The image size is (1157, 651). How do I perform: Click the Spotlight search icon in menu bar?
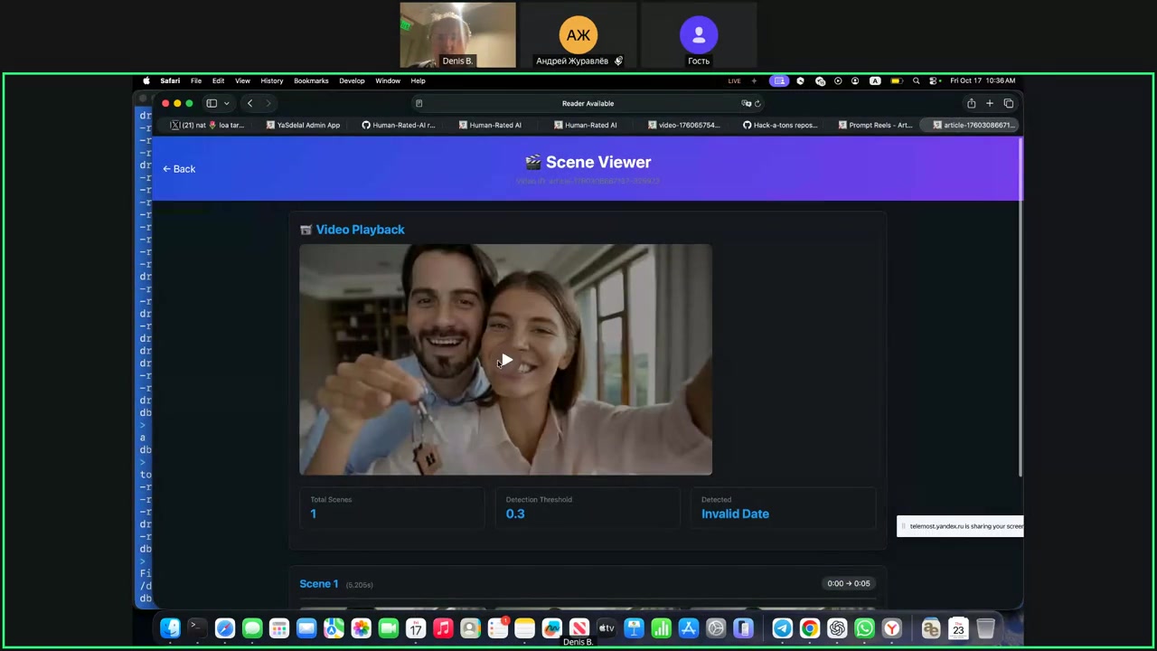(x=916, y=80)
